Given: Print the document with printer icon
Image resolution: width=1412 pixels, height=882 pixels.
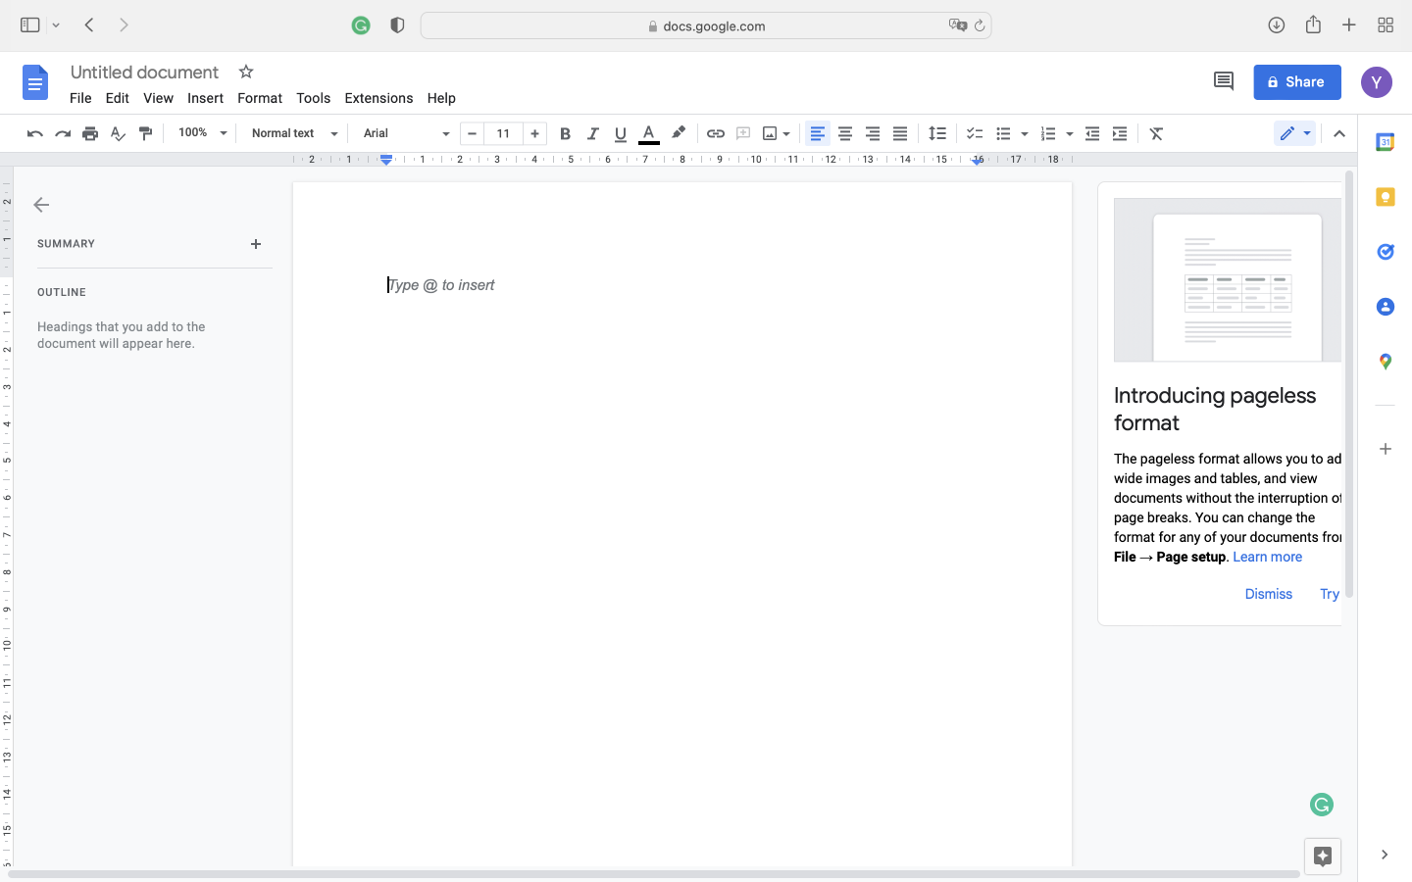Looking at the screenshot, I should [x=90, y=133].
